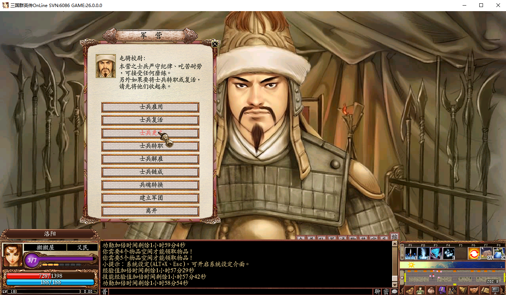Click the chat log scroll-up arrow
Image resolution: width=506 pixels, height=295 pixels.
(395, 243)
